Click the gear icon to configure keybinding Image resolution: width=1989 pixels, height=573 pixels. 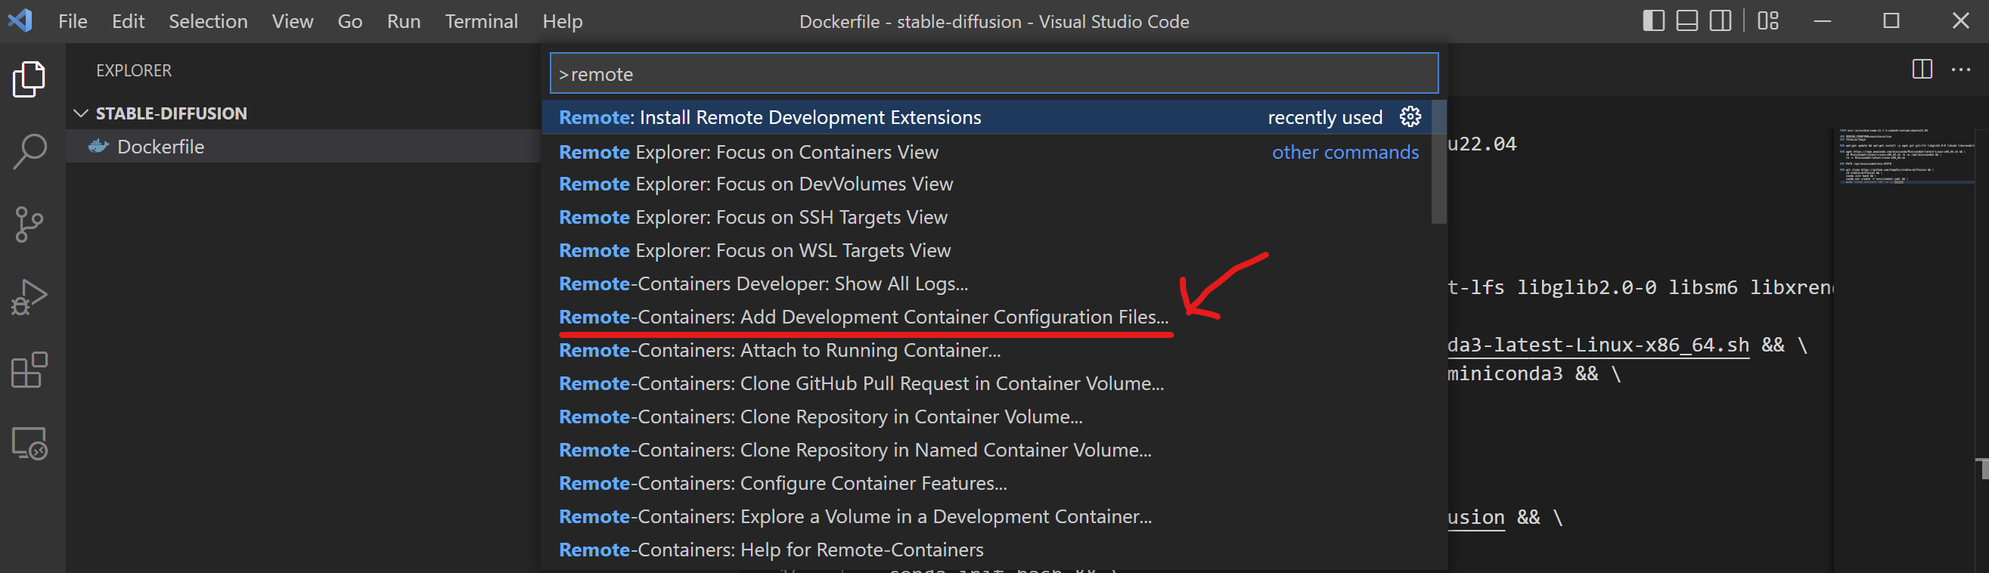pyautogui.click(x=1409, y=116)
